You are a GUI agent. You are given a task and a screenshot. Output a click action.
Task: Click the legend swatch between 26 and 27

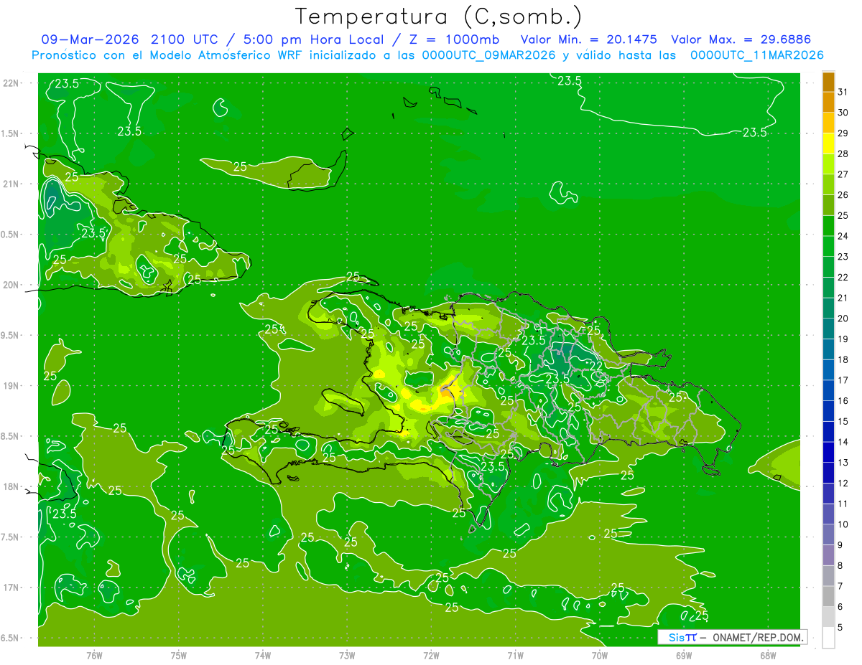coord(828,185)
